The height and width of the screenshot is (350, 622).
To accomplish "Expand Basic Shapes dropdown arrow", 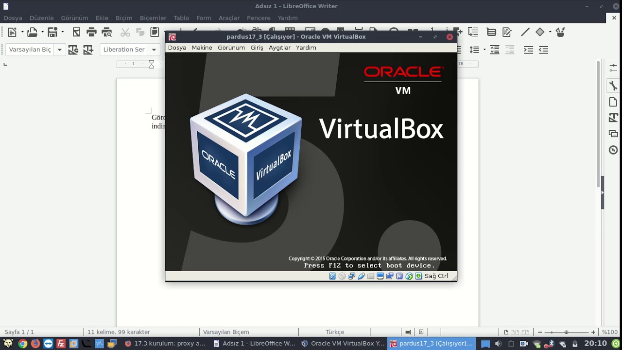I will [x=550, y=32].
